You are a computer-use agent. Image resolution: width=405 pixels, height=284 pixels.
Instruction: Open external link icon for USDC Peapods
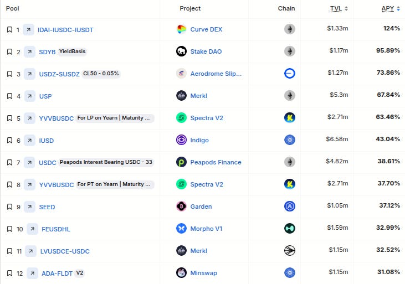point(30,163)
